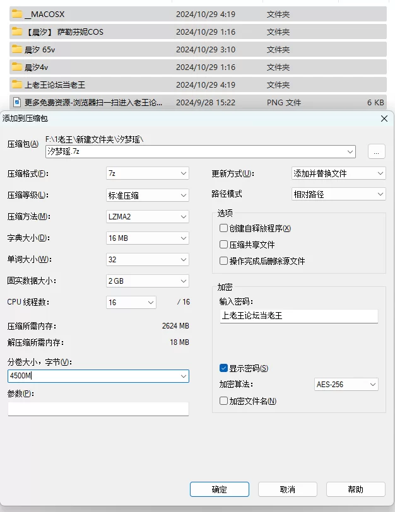This screenshot has height=512, width=395.
Task: Click the __MACOSX folder icon
Action: [x=17, y=13]
